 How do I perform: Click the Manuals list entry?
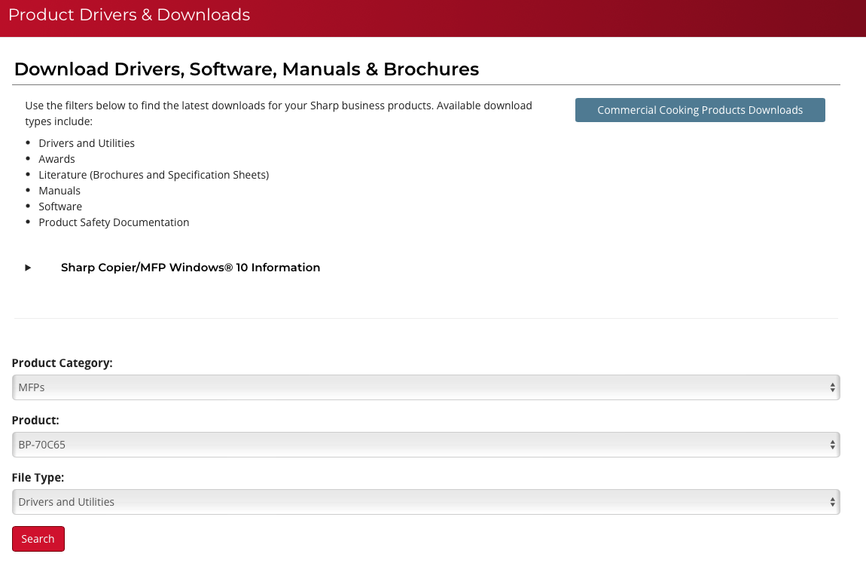(59, 190)
